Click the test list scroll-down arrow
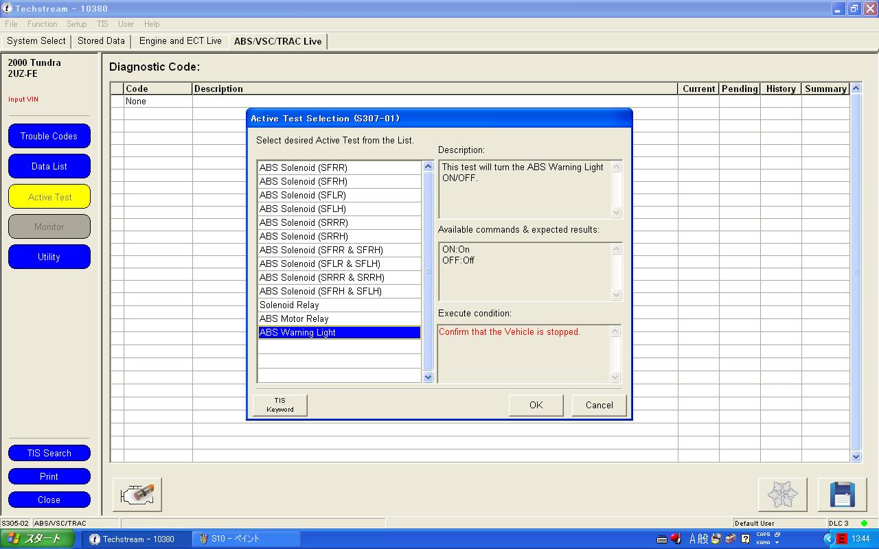Viewport: 879px width, 549px height. [x=429, y=377]
